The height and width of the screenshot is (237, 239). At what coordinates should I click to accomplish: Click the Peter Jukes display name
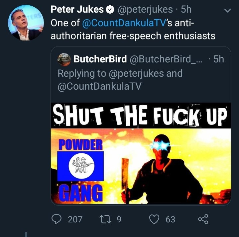[x=77, y=10]
